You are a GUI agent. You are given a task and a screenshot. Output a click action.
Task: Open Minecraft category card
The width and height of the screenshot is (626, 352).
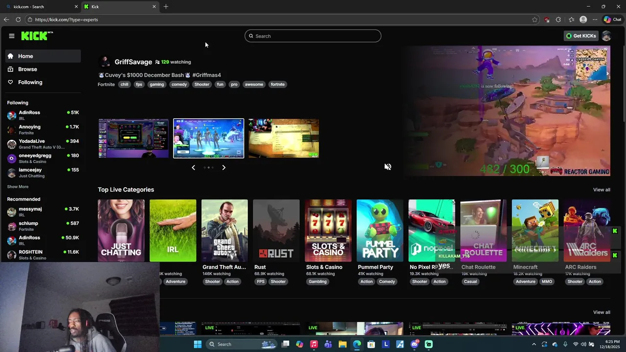(x=535, y=230)
